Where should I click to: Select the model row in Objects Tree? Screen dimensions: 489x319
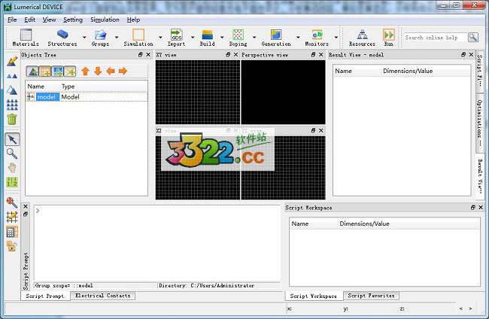tap(87, 96)
